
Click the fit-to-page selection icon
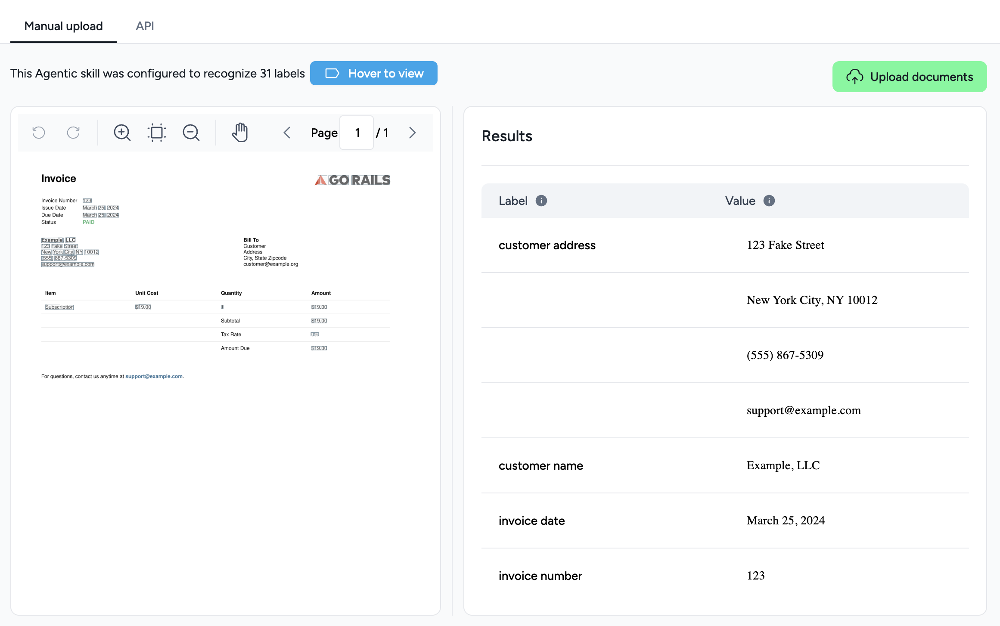(x=157, y=133)
